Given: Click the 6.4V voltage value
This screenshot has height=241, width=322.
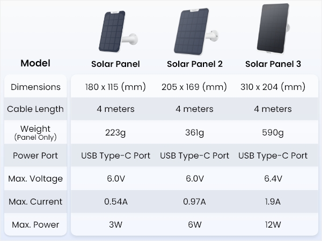Looking at the screenshot, I should click(x=273, y=179).
